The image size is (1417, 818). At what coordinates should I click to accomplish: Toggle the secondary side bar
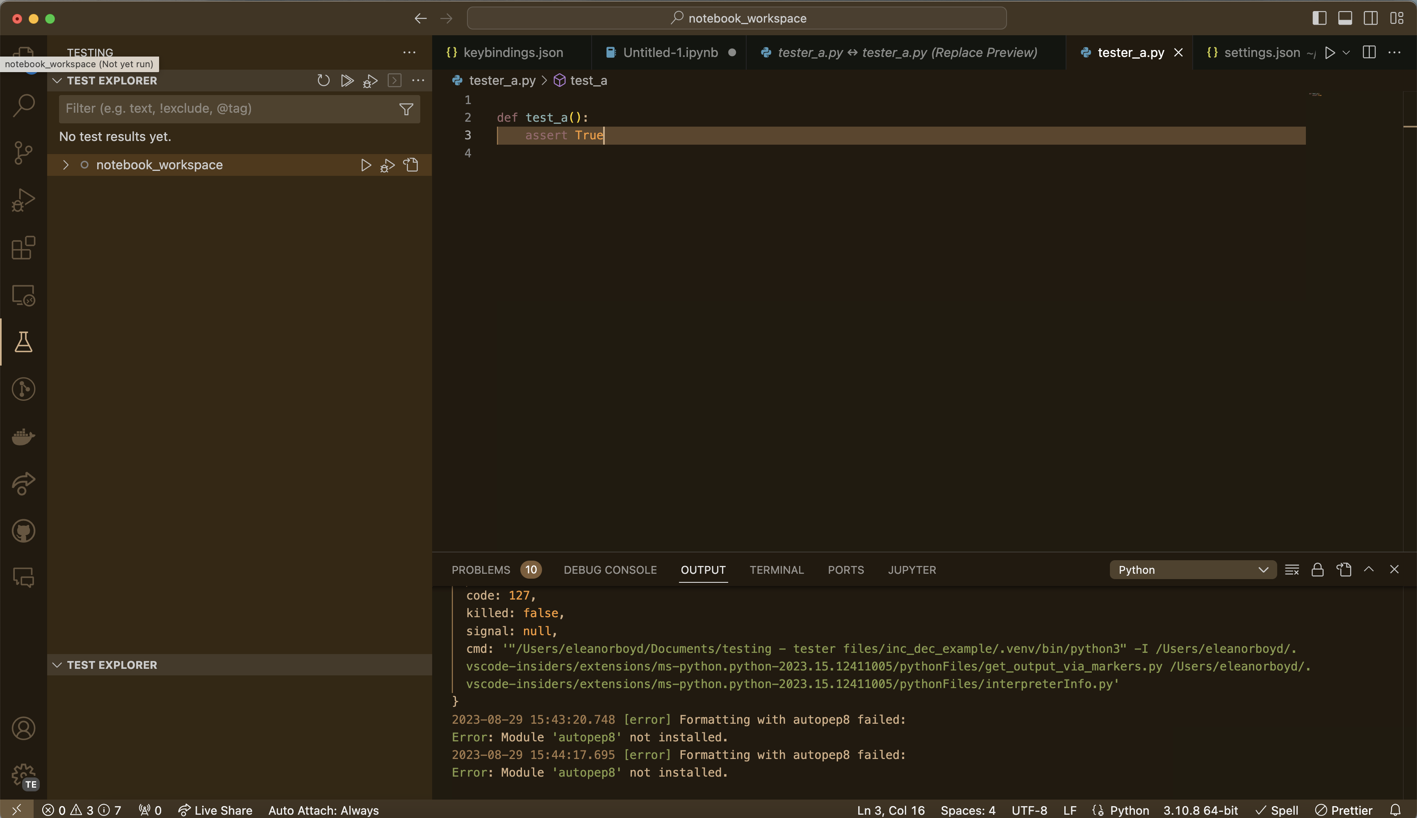1371,18
